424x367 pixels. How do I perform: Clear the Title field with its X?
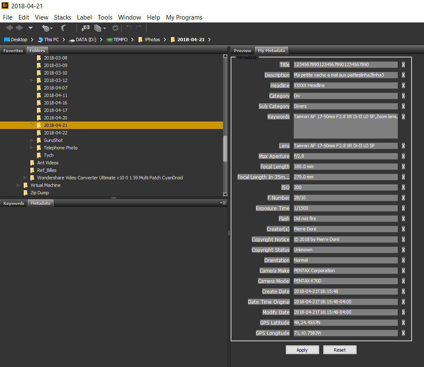tap(403, 64)
